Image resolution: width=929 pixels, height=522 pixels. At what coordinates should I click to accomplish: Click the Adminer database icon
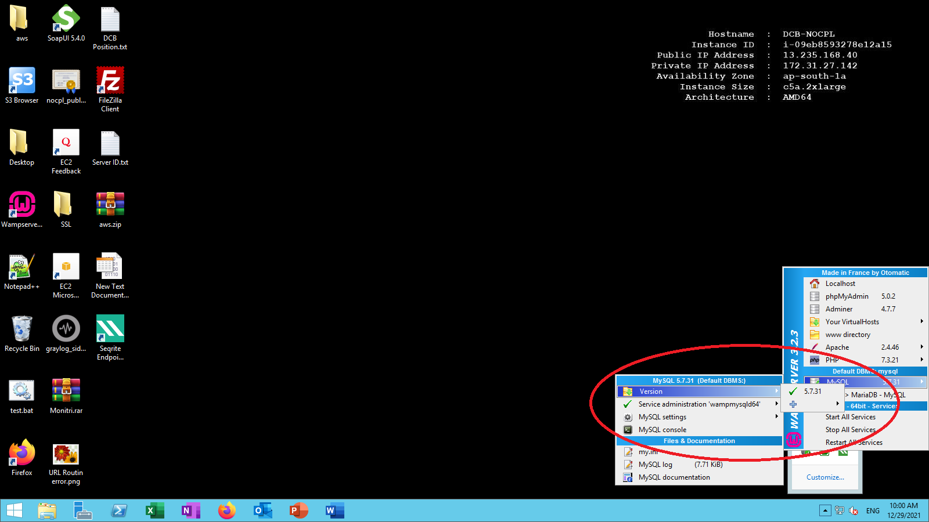[815, 309]
